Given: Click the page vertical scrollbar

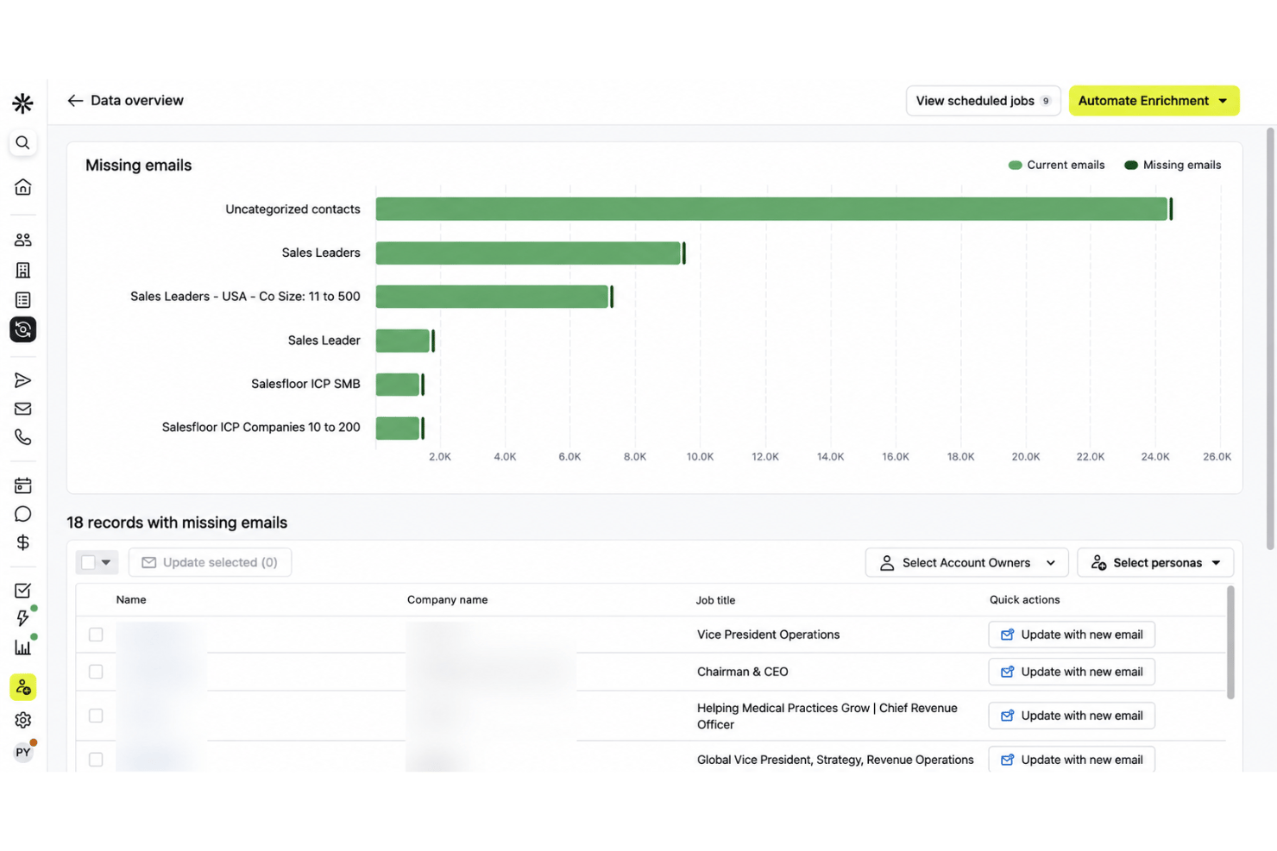Looking at the screenshot, I should [x=1270, y=338].
